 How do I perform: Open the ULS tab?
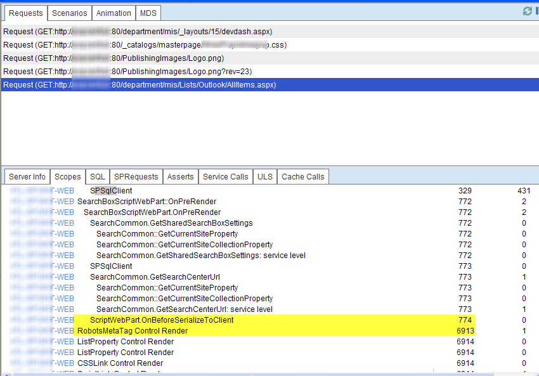coord(265,177)
